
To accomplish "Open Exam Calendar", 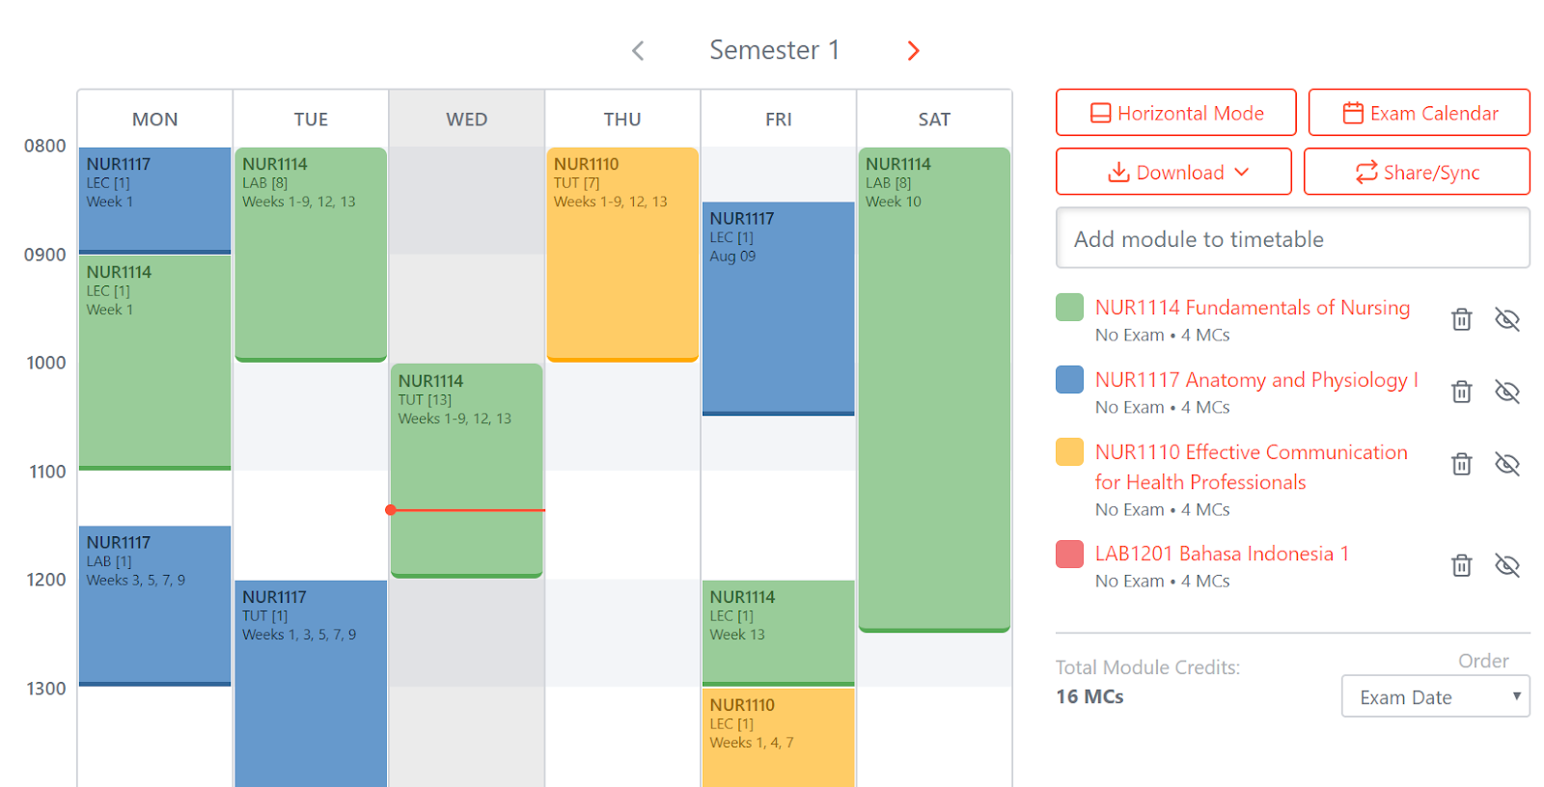I will pyautogui.click(x=1419, y=113).
